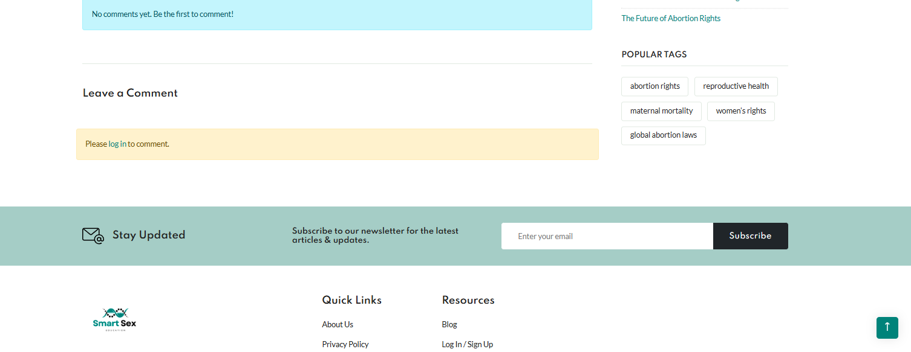This screenshot has width=911, height=352.
Task: Click the Stay Updated envelope icon
Action: [x=92, y=235]
